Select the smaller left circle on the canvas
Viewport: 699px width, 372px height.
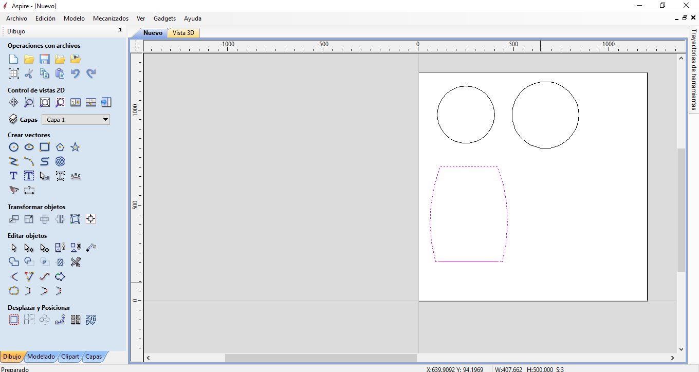(x=466, y=115)
